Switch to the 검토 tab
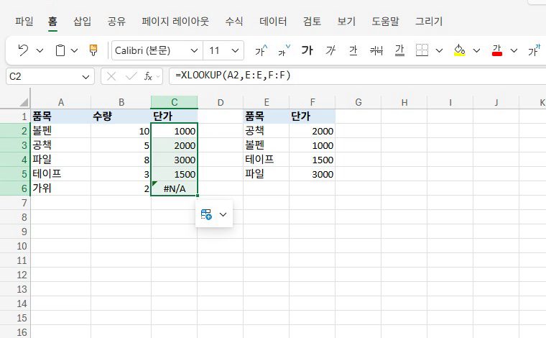Screen dimensions: 546x338 (x=312, y=22)
